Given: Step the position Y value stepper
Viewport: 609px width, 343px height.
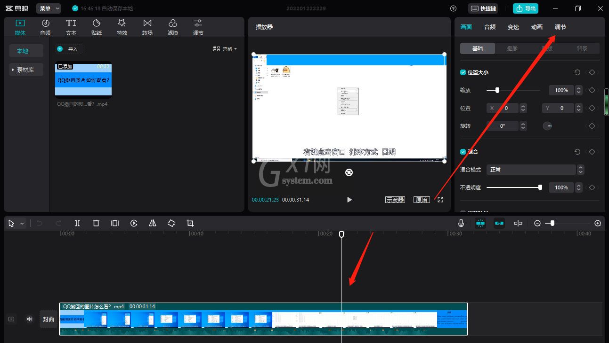Looking at the screenshot, I should [579, 108].
